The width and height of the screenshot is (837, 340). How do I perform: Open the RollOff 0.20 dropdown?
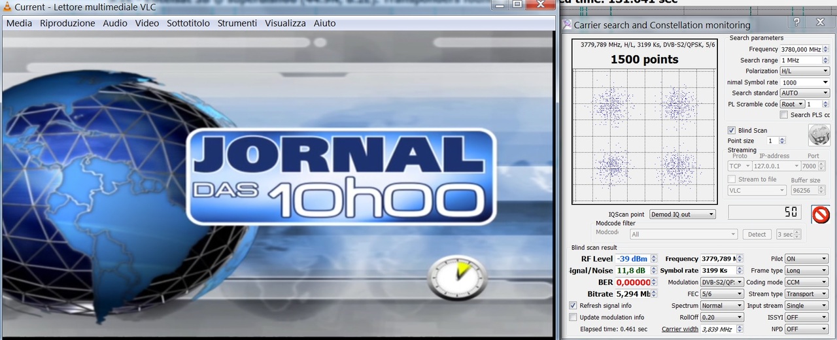[x=722, y=317]
